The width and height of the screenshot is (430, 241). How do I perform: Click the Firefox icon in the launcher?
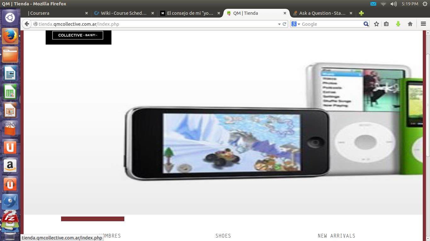tap(10, 36)
